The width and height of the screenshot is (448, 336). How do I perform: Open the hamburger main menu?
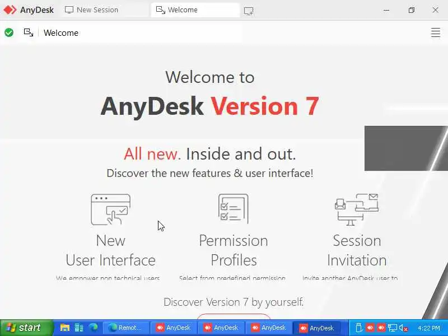point(436,32)
